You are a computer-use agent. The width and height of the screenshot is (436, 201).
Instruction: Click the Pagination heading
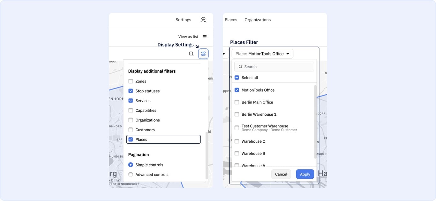pyautogui.click(x=139, y=155)
